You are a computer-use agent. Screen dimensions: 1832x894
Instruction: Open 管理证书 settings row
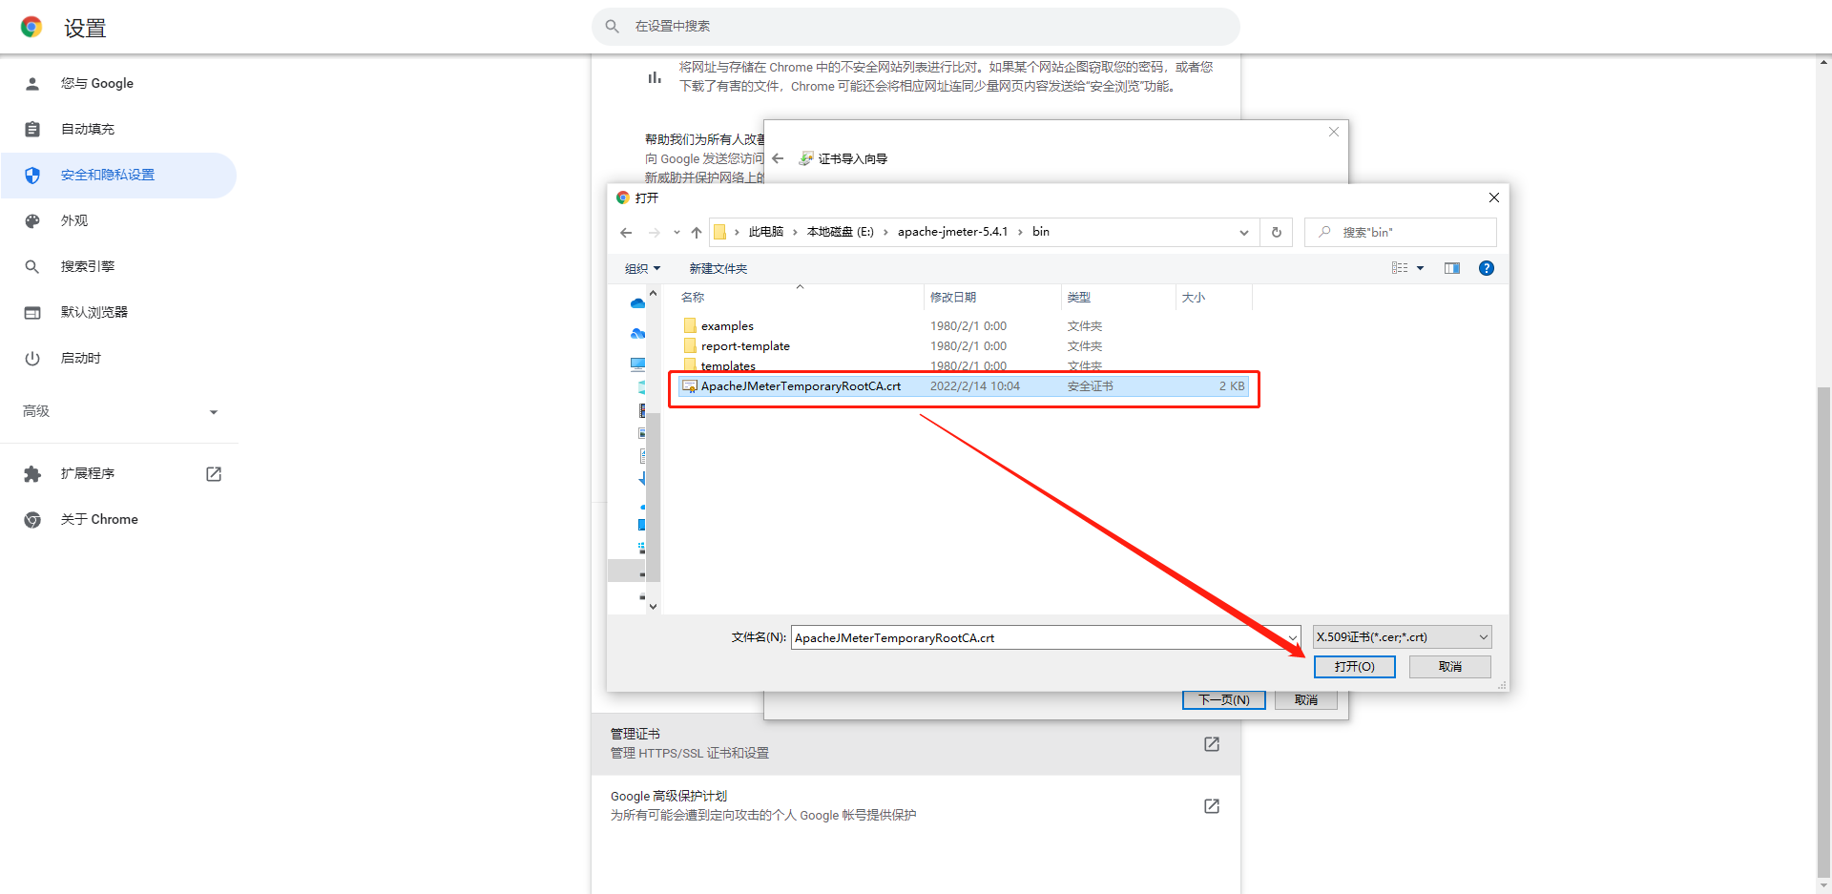916,744
